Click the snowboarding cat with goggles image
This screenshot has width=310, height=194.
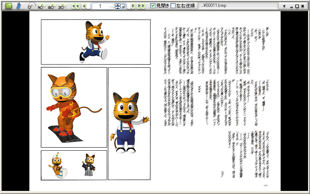pyautogui.click(x=74, y=107)
